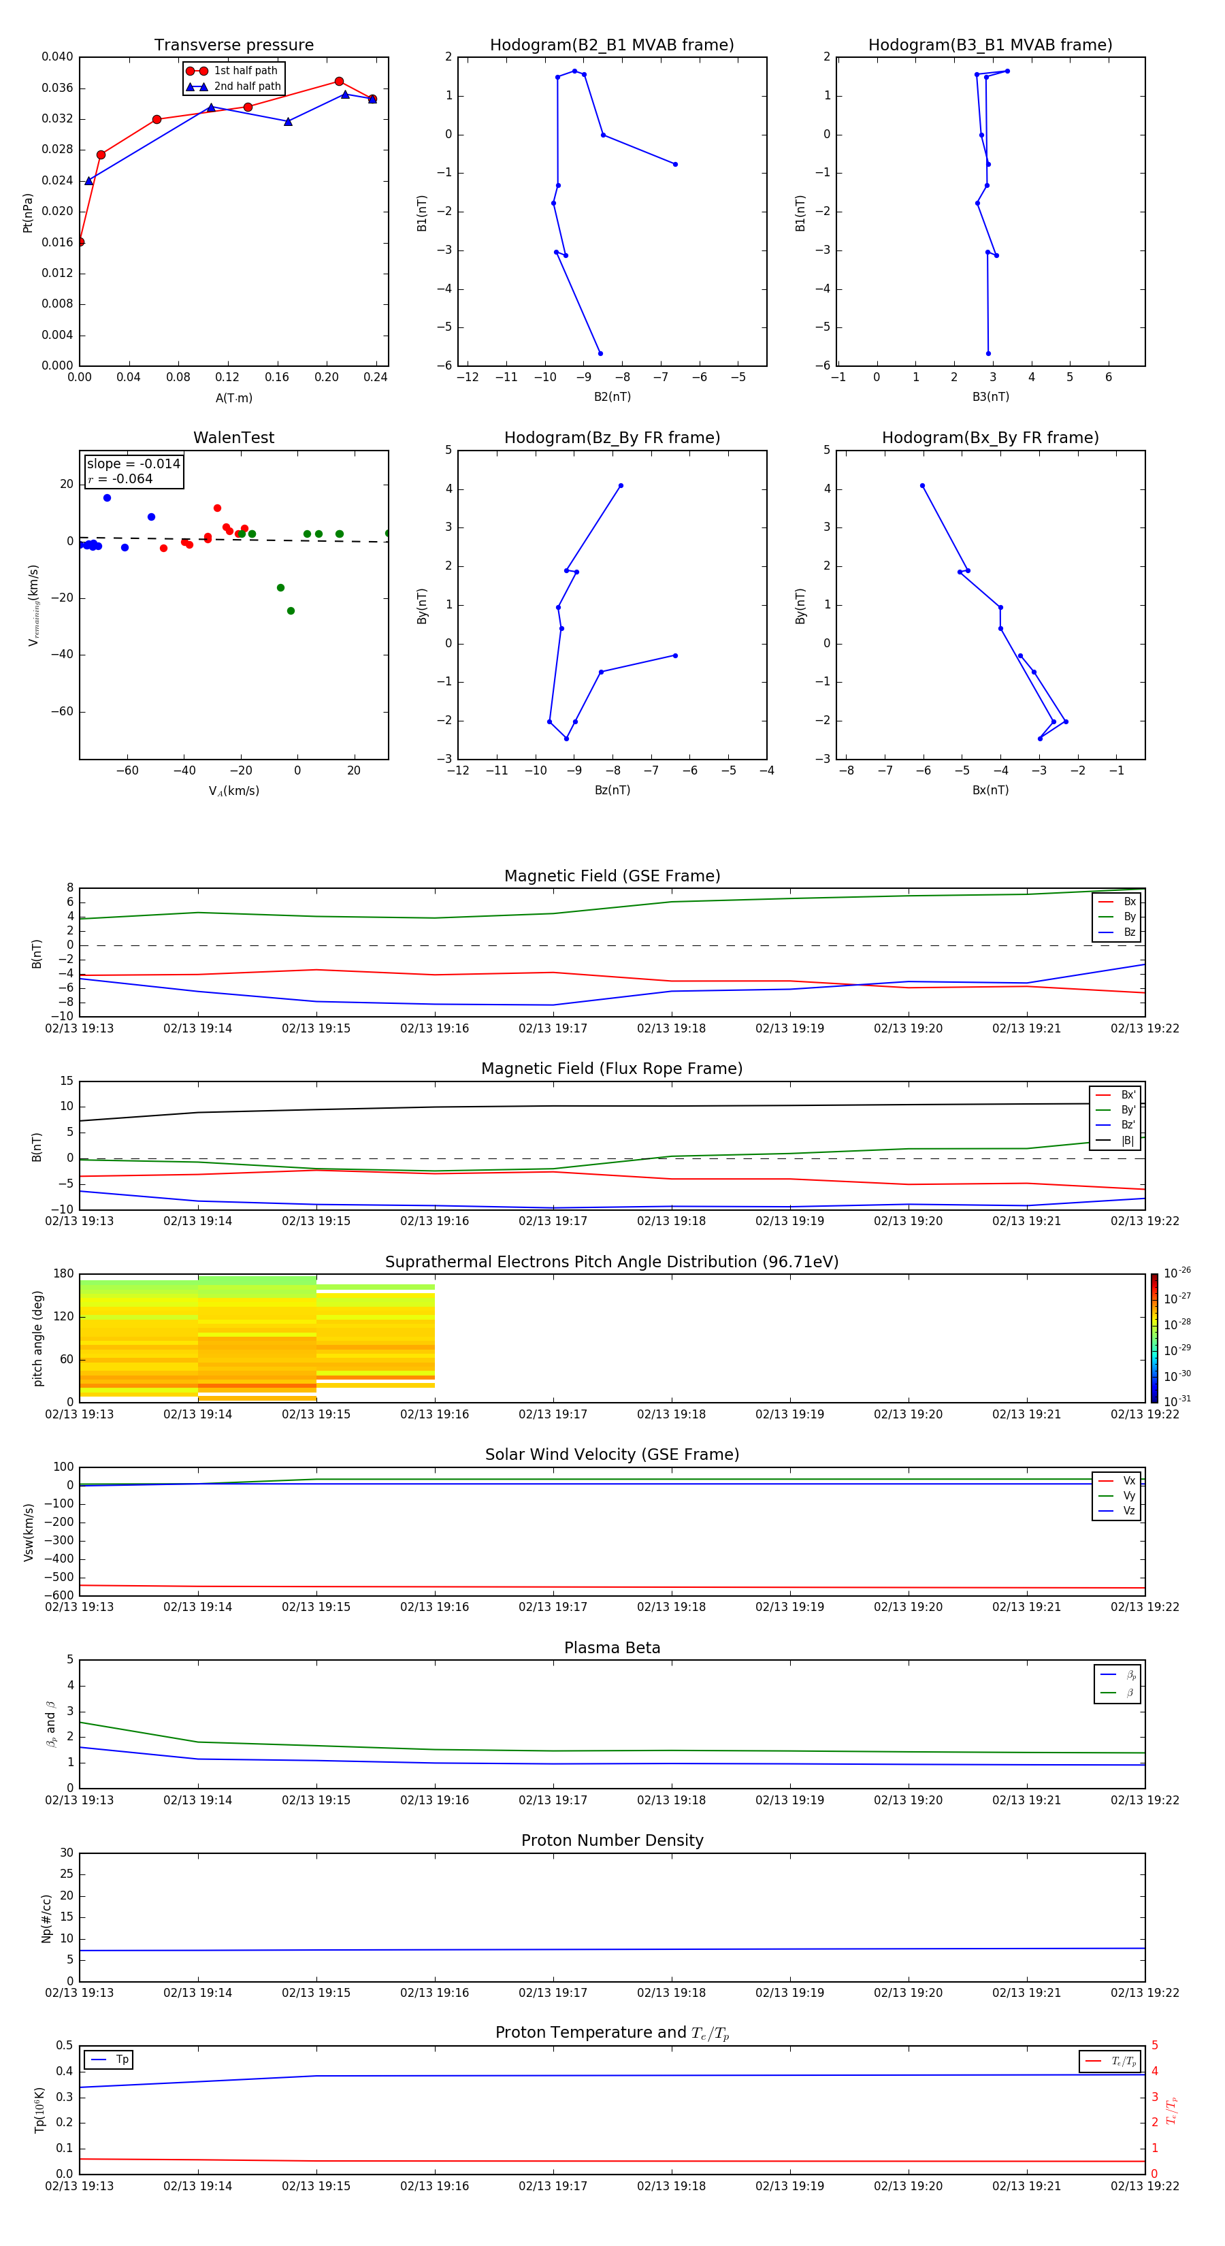Click the |B| legend entry in Flux Rope plot
Screen dimensions: 1225x2246
[x=1115, y=1141]
